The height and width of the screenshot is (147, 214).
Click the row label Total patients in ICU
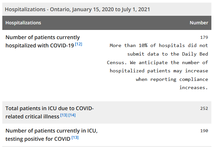tap(50, 112)
